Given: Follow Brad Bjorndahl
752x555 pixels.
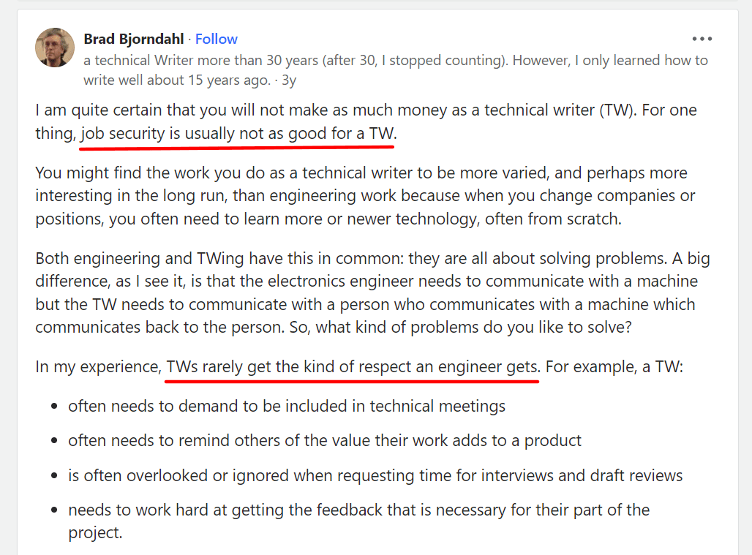Looking at the screenshot, I should tap(216, 39).
